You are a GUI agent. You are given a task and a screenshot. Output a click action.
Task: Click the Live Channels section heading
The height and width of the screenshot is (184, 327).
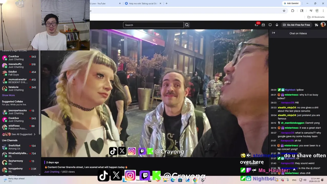pyautogui.click(x=10, y=140)
